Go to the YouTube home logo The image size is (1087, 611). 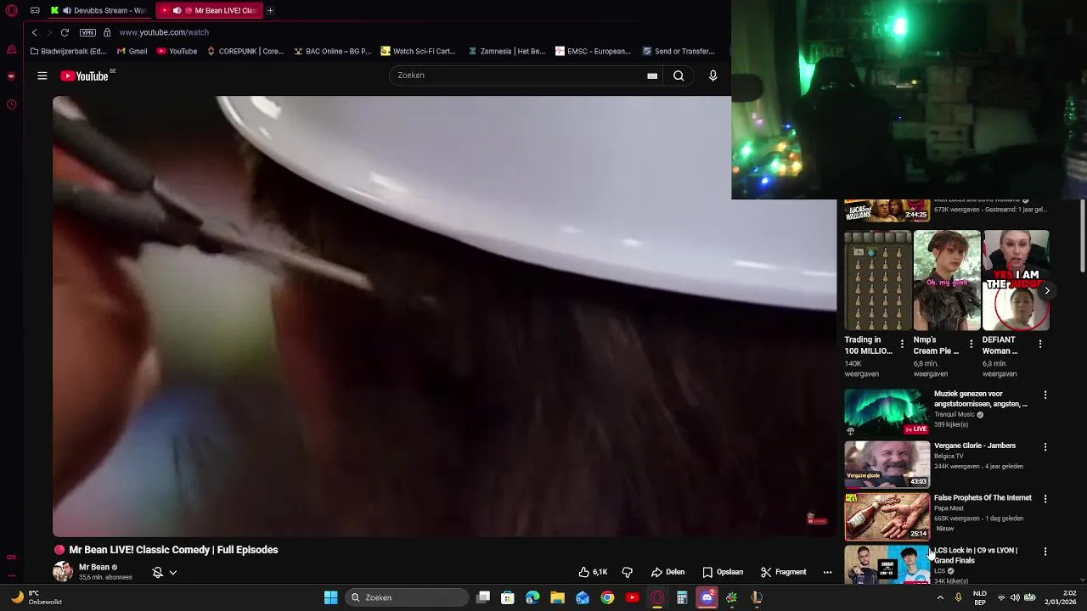coord(85,76)
